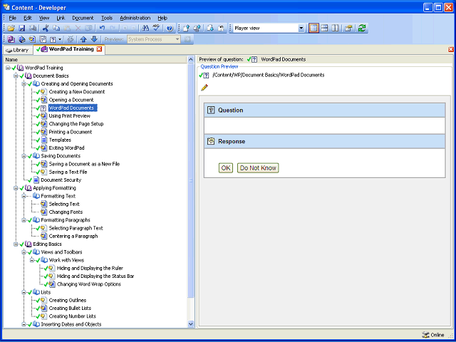456x342 pixels.
Task: Select Opening a Document topic
Action: pyautogui.click(x=71, y=100)
